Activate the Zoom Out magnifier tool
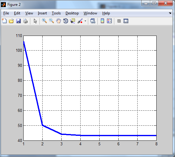Screen dimensions: 175x157 coord(51,21)
